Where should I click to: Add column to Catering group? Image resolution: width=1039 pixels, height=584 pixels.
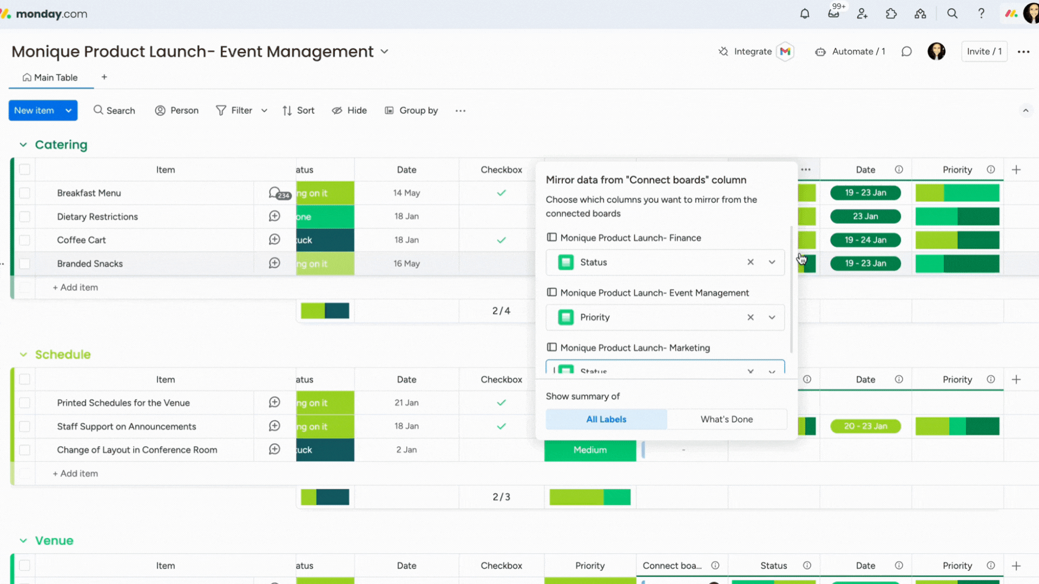click(x=1016, y=170)
